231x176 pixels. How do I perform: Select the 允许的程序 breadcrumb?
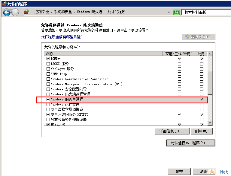click(x=116, y=12)
